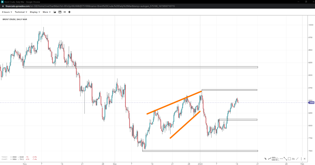315x165 pixels.
Task: Open the Display options dropdown
Action: [35, 12]
